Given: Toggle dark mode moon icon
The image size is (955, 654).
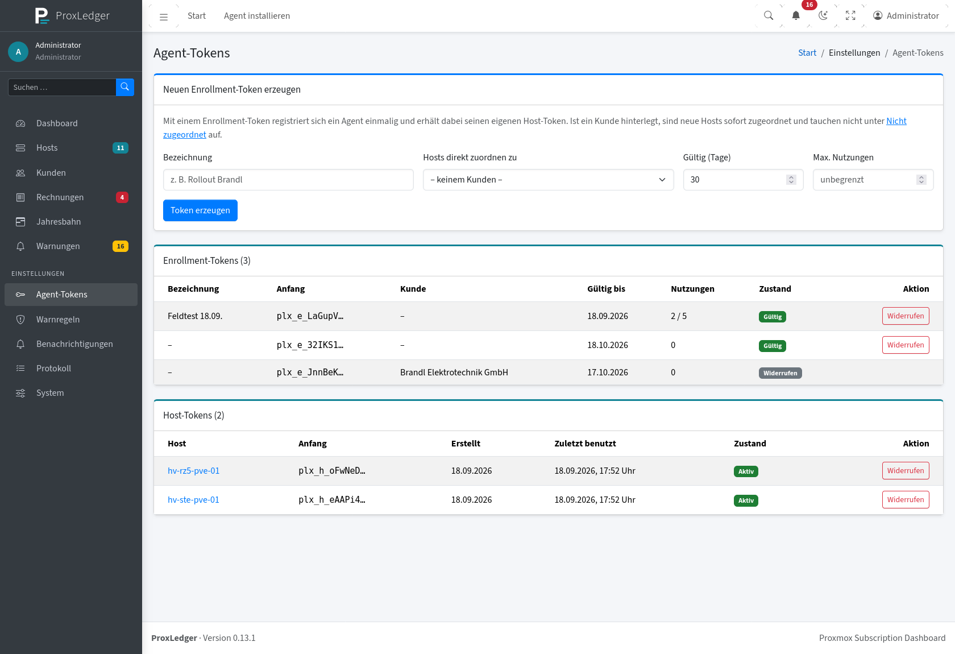Looking at the screenshot, I should click(x=823, y=16).
